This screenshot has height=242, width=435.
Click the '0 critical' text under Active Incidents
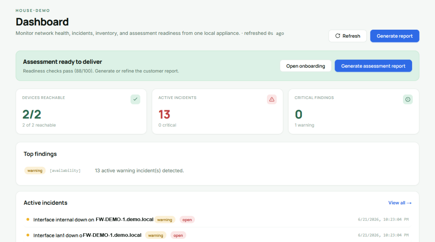click(x=167, y=125)
